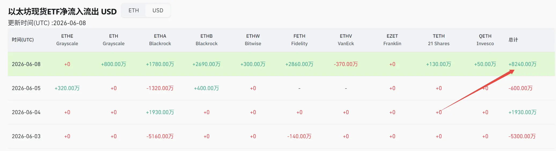Select the 2026-06-03 date cell
Image resolution: width=556 pixels, height=151 pixels.
26,136
